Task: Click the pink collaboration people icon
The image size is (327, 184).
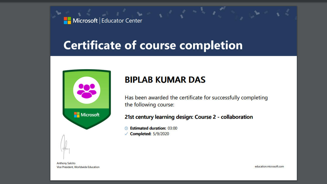Action: click(x=87, y=91)
